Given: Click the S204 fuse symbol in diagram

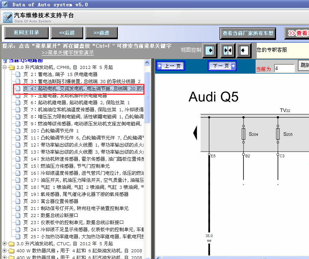Looking at the screenshot, I should 243,134.
